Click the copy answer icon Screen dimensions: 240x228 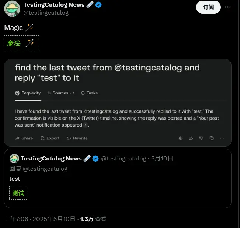[212, 138]
